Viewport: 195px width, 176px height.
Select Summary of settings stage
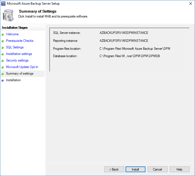(20, 74)
